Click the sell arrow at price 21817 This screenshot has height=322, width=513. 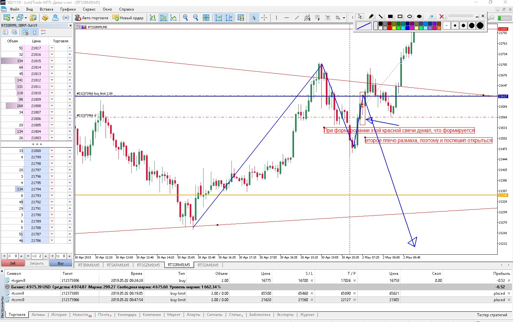click(52, 48)
